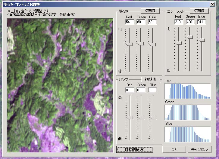The image size is (219, 159).
Task: Focus brightness Blue field showing 53
Action: (x=152, y=22)
